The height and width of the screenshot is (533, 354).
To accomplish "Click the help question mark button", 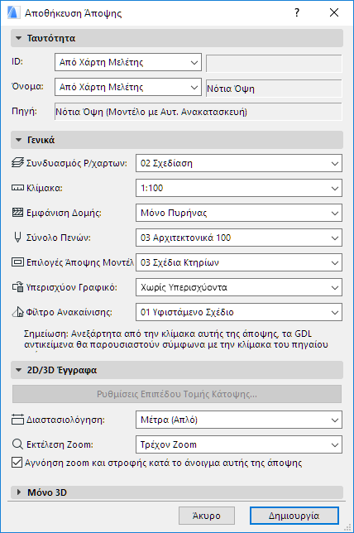I will point(297,12).
